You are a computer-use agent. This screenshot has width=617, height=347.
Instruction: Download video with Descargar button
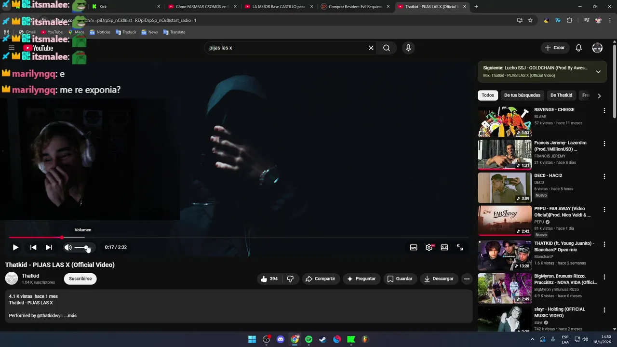439,279
